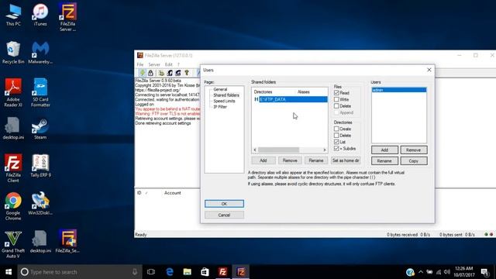Click OK in Users dialog
This screenshot has width=496, height=279.
click(224, 204)
